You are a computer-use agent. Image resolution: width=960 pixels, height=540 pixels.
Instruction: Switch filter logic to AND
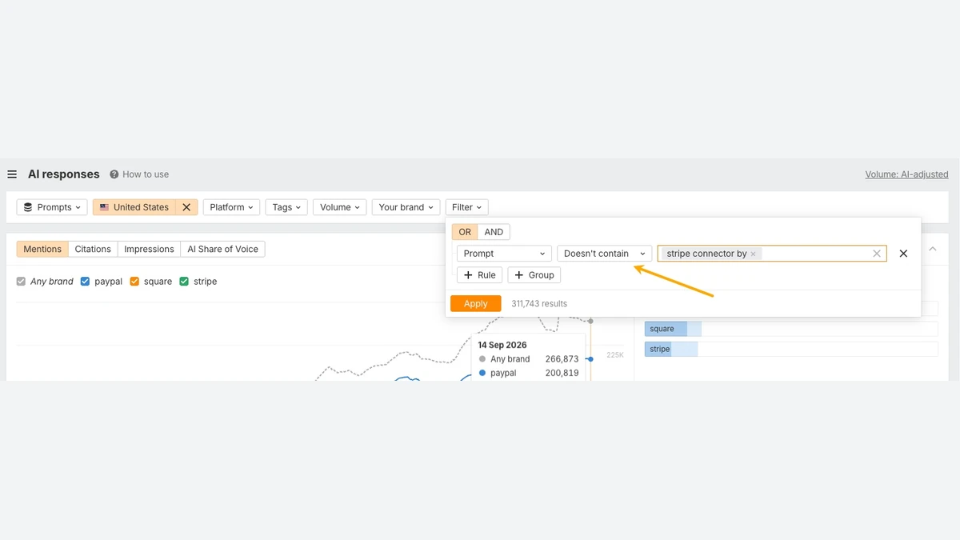[x=494, y=232]
